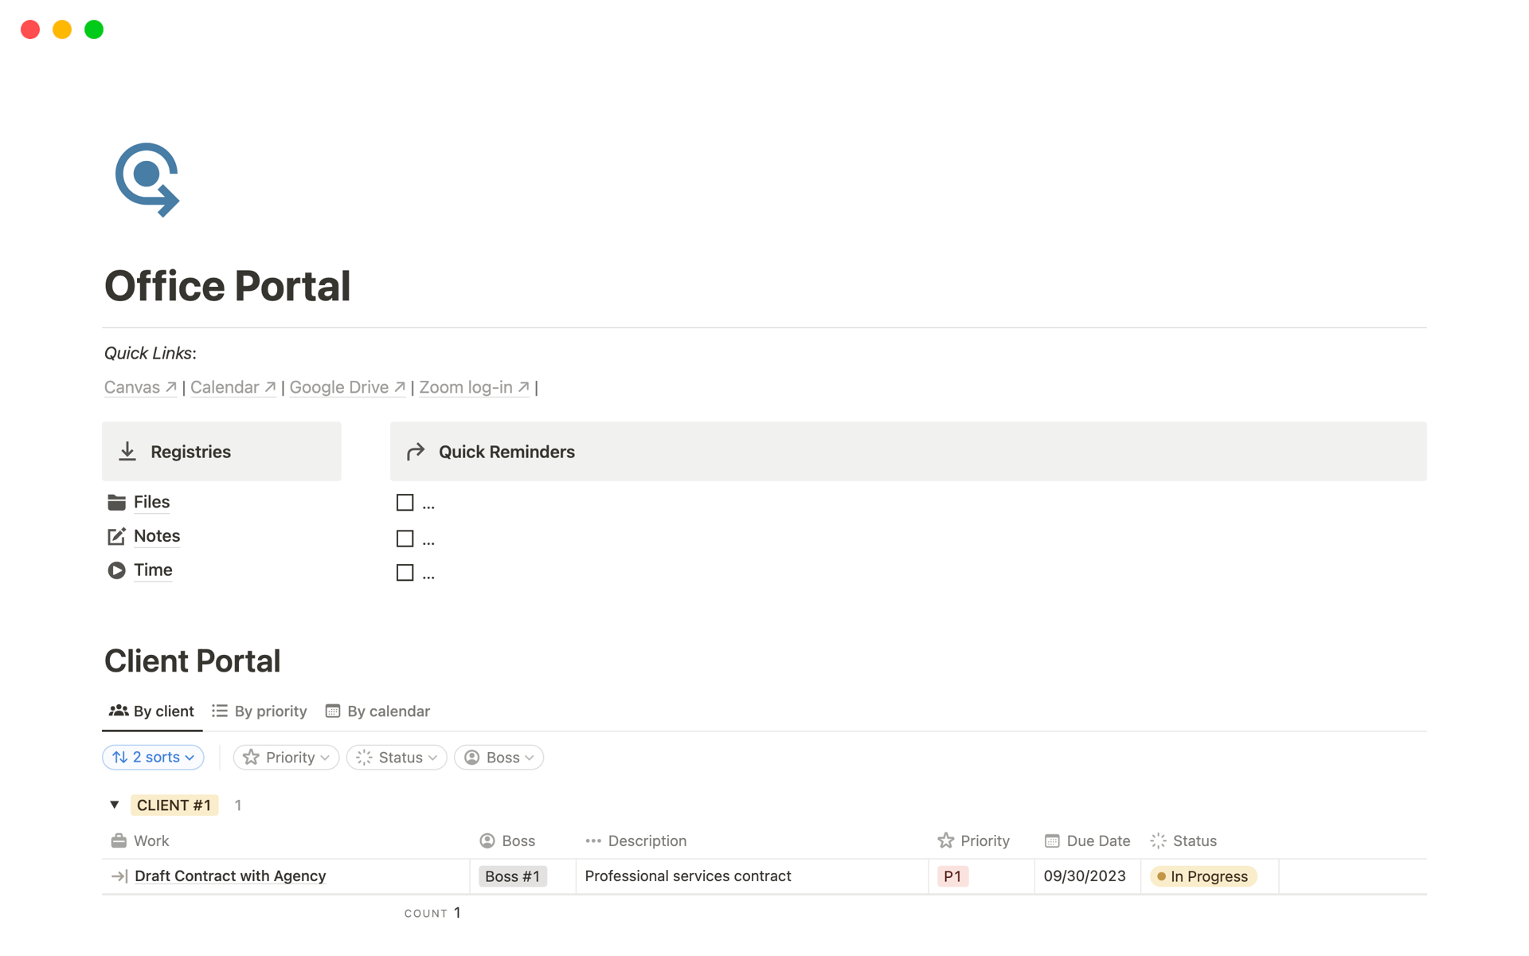
Task: Click the spinner icon in Status column header
Action: click(x=1159, y=840)
